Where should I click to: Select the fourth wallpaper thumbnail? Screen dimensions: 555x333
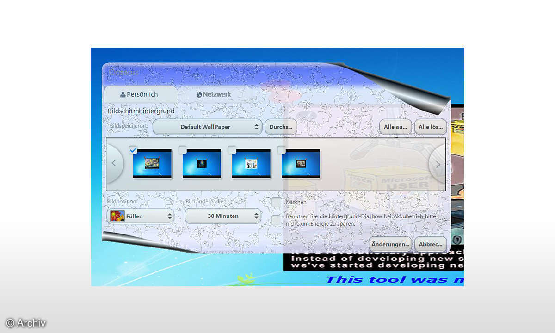click(x=301, y=163)
